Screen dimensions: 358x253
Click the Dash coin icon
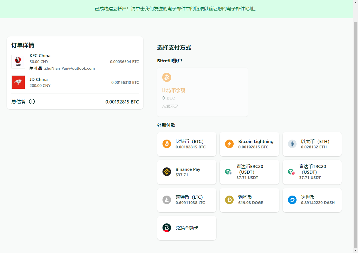point(292,200)
